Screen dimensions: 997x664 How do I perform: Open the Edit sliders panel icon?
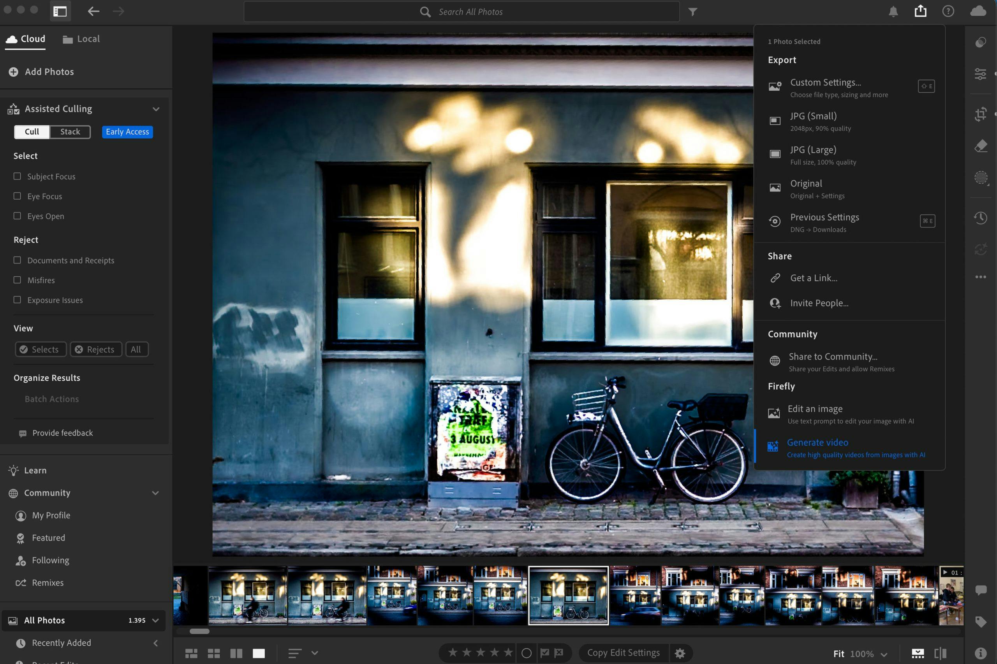click(981, 74)
